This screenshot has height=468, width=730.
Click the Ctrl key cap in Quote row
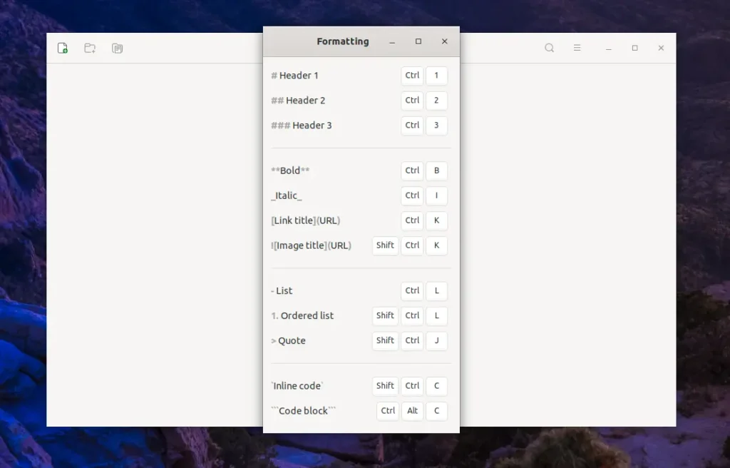[x=412, y=341]
